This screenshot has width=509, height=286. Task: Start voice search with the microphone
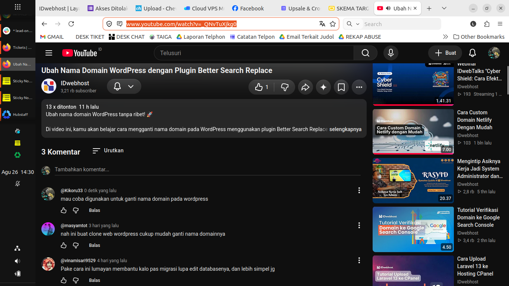[391, 53]
